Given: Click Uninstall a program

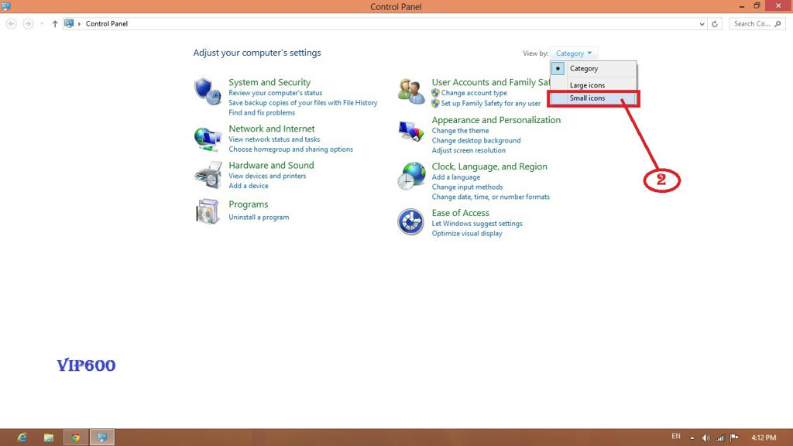Looking at the screenshot, I should (259, 218).
